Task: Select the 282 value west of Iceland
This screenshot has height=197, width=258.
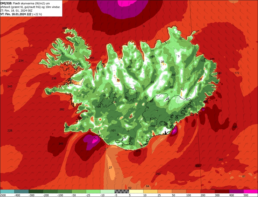Action: (62, 109)
